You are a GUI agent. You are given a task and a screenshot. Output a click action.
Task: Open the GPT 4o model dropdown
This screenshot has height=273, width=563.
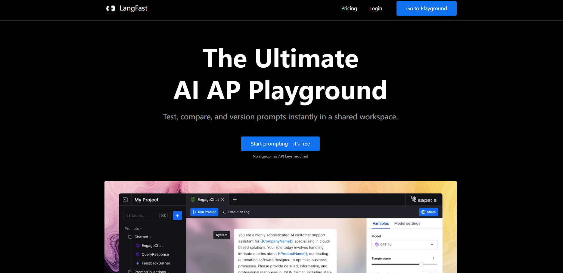point(404,244)
